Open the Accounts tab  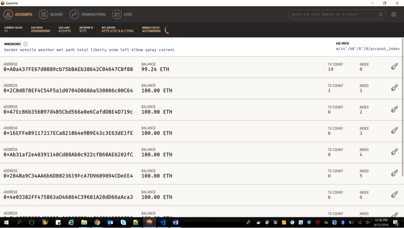coord(18,15)
